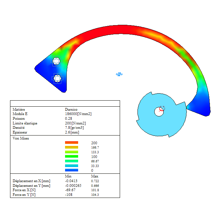Select the Module E value 186000
224x212 pixels.
(x=78, y=114)
